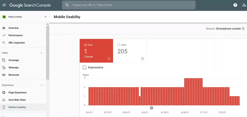Click the 5/4/21 date label
The image size is (247, 117).
pyautogui.click(x=89, y=112)
